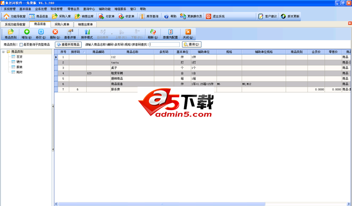Open 采购入库 purchase-in toolbar icon

[x=55, y=16]
